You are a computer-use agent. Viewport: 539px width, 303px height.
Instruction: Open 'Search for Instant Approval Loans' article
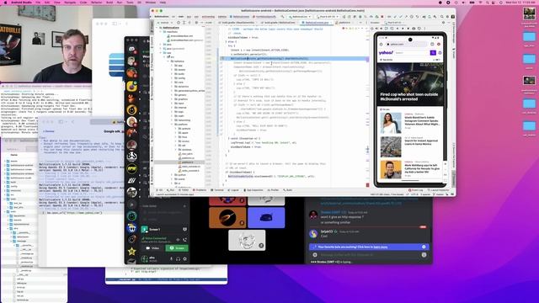421,142
